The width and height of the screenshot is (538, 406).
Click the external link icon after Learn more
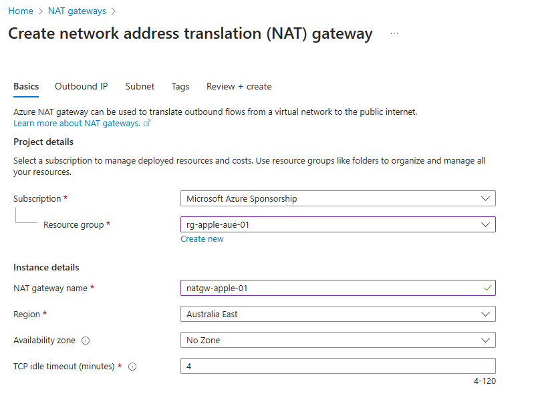tap(147, 124)
